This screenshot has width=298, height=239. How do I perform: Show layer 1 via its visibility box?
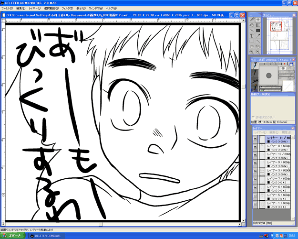point(255,205)
